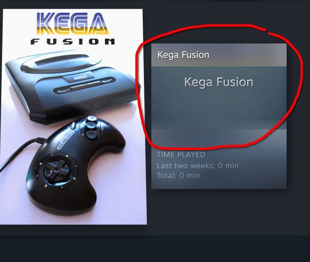Screen dimensions: 310x262
Task: Click the controller's mode switch near the buttons
Action: [73, 126]
